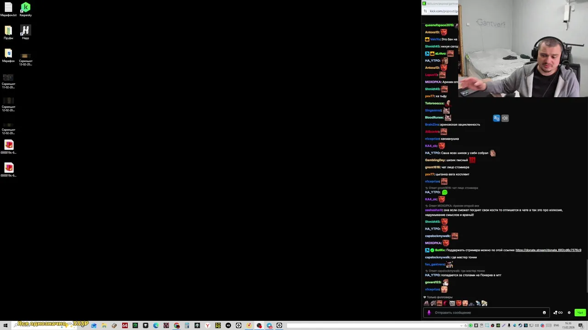Viewport: 588px width, 330px height.
Task: Click username govard123 in chat
Action: pos(433,282)
